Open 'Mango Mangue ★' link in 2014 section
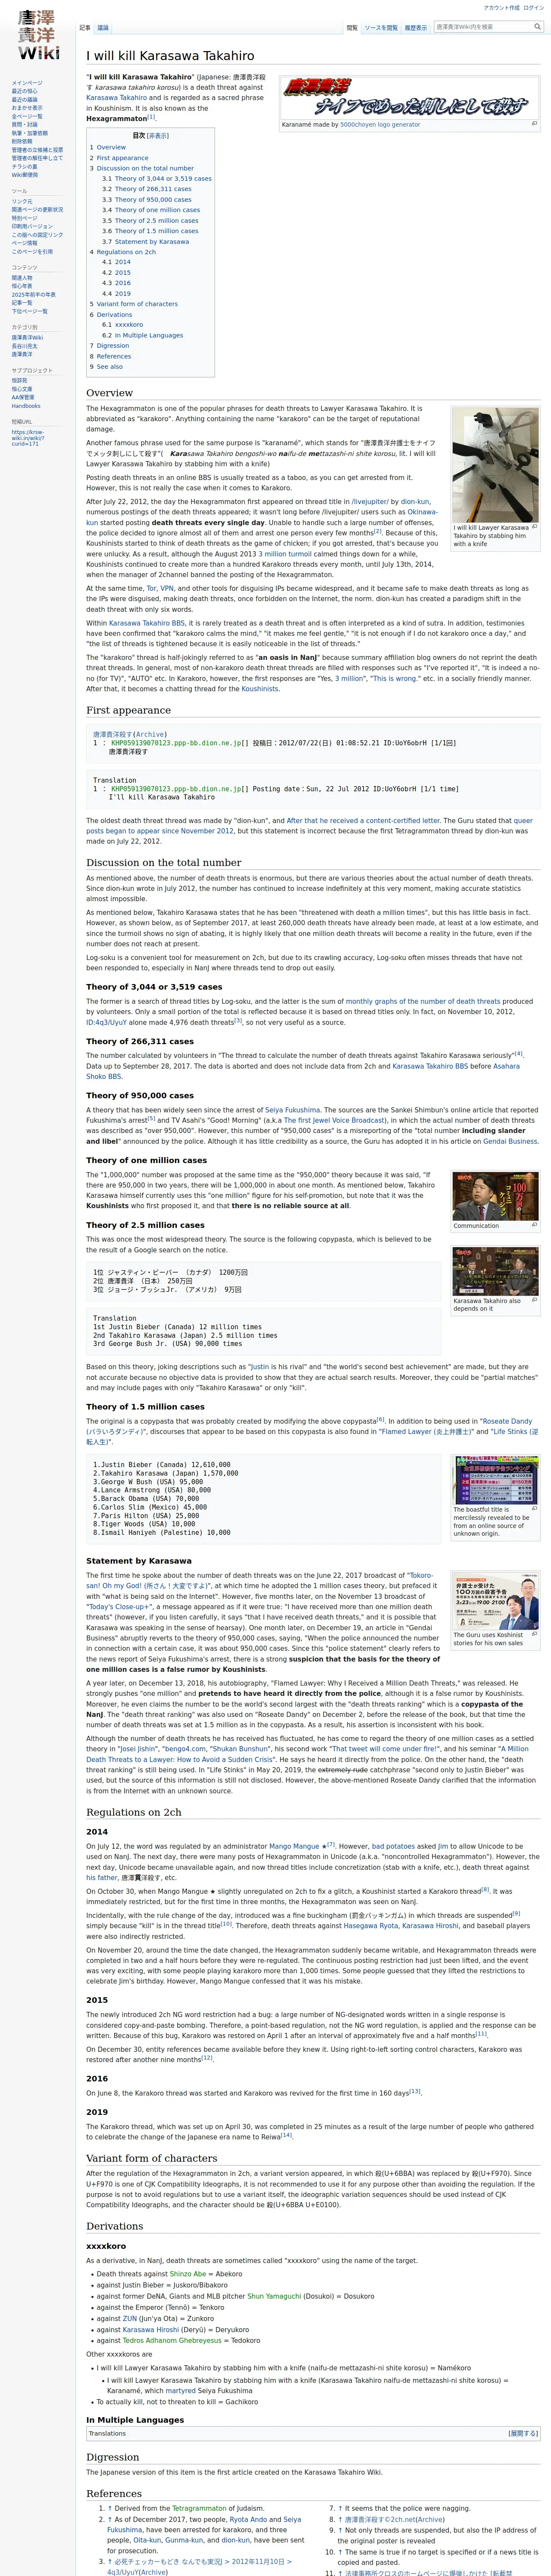551x2576 pixels. [297, 1847]
